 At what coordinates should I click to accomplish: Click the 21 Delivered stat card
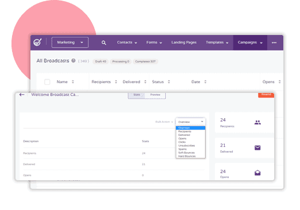pyautogui.click(x=244, y=148)
